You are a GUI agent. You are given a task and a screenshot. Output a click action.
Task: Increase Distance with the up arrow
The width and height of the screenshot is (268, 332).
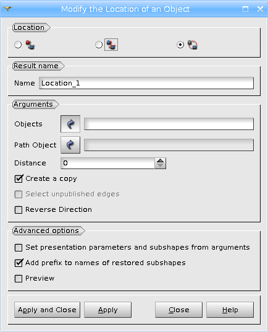click(160, 160)
